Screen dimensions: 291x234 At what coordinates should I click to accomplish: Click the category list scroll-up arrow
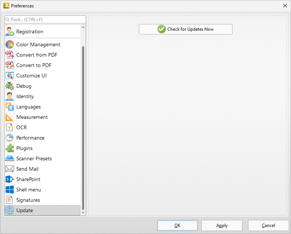click(83, 27)
